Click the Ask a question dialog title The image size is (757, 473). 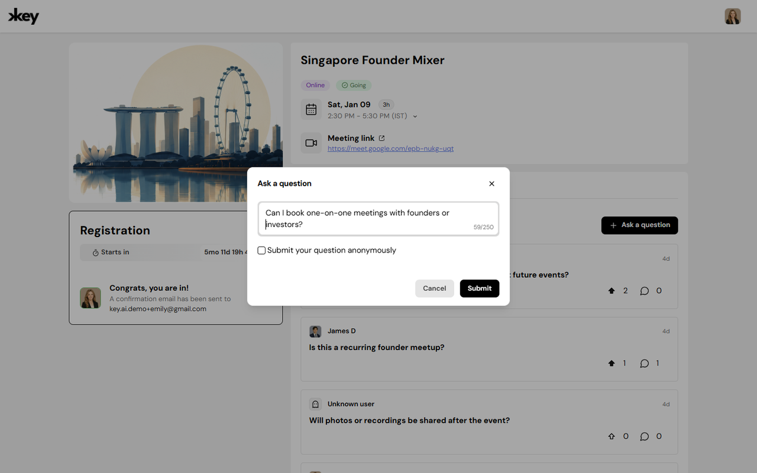[284, 184]
